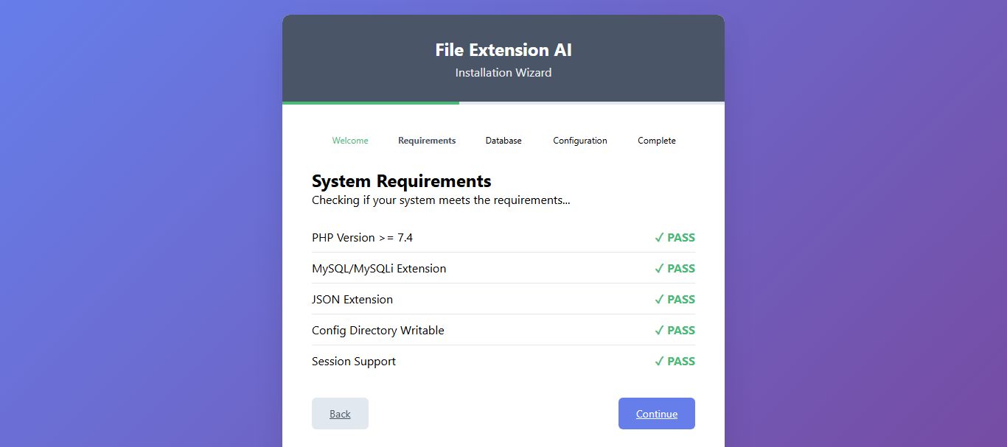Click the JSON Extension requirement label
Viewport: 1007px width, 447px height.
(352, 300)
